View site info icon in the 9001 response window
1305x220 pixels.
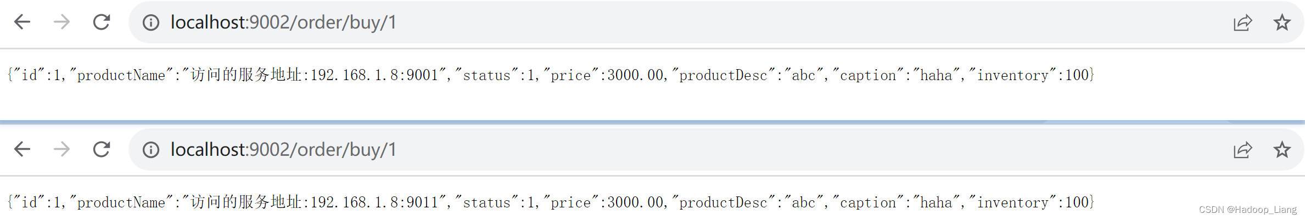pos(151,22)
